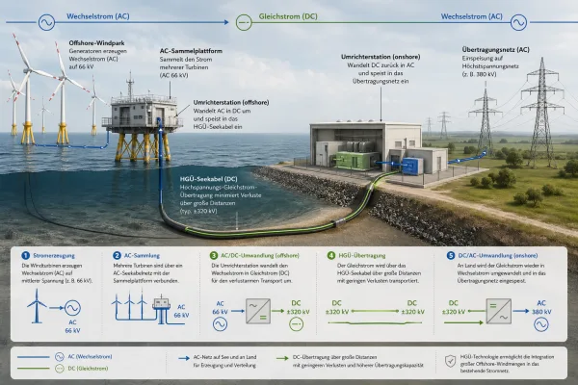Select the 'AC 66 kV' value in AC-Sammlung step
This screenshot has height=385, width=578.
point(181,311)
